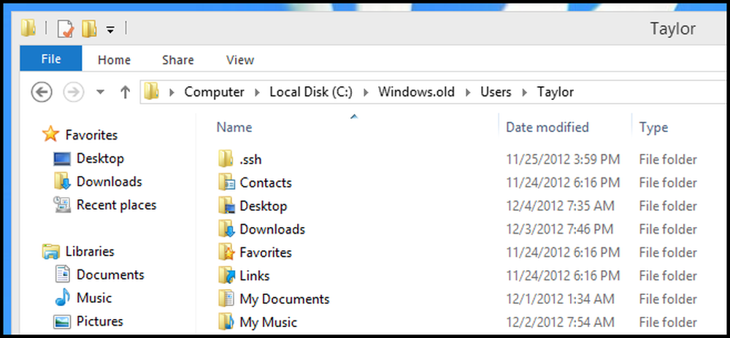Click the Favorites folder icon in file list
The image size is (730, 338).
[226, 252]
